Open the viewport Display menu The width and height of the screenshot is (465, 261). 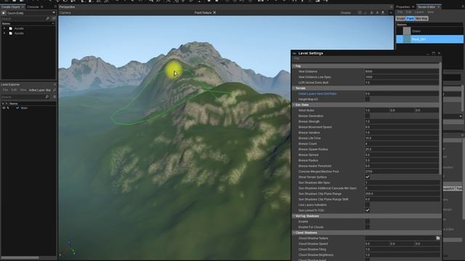346,13
